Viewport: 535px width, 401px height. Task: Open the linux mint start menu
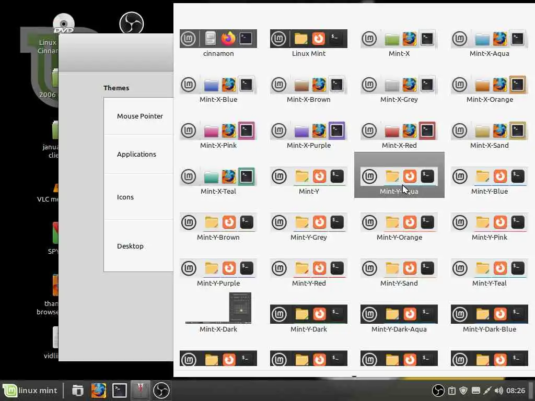coord(30,391)
